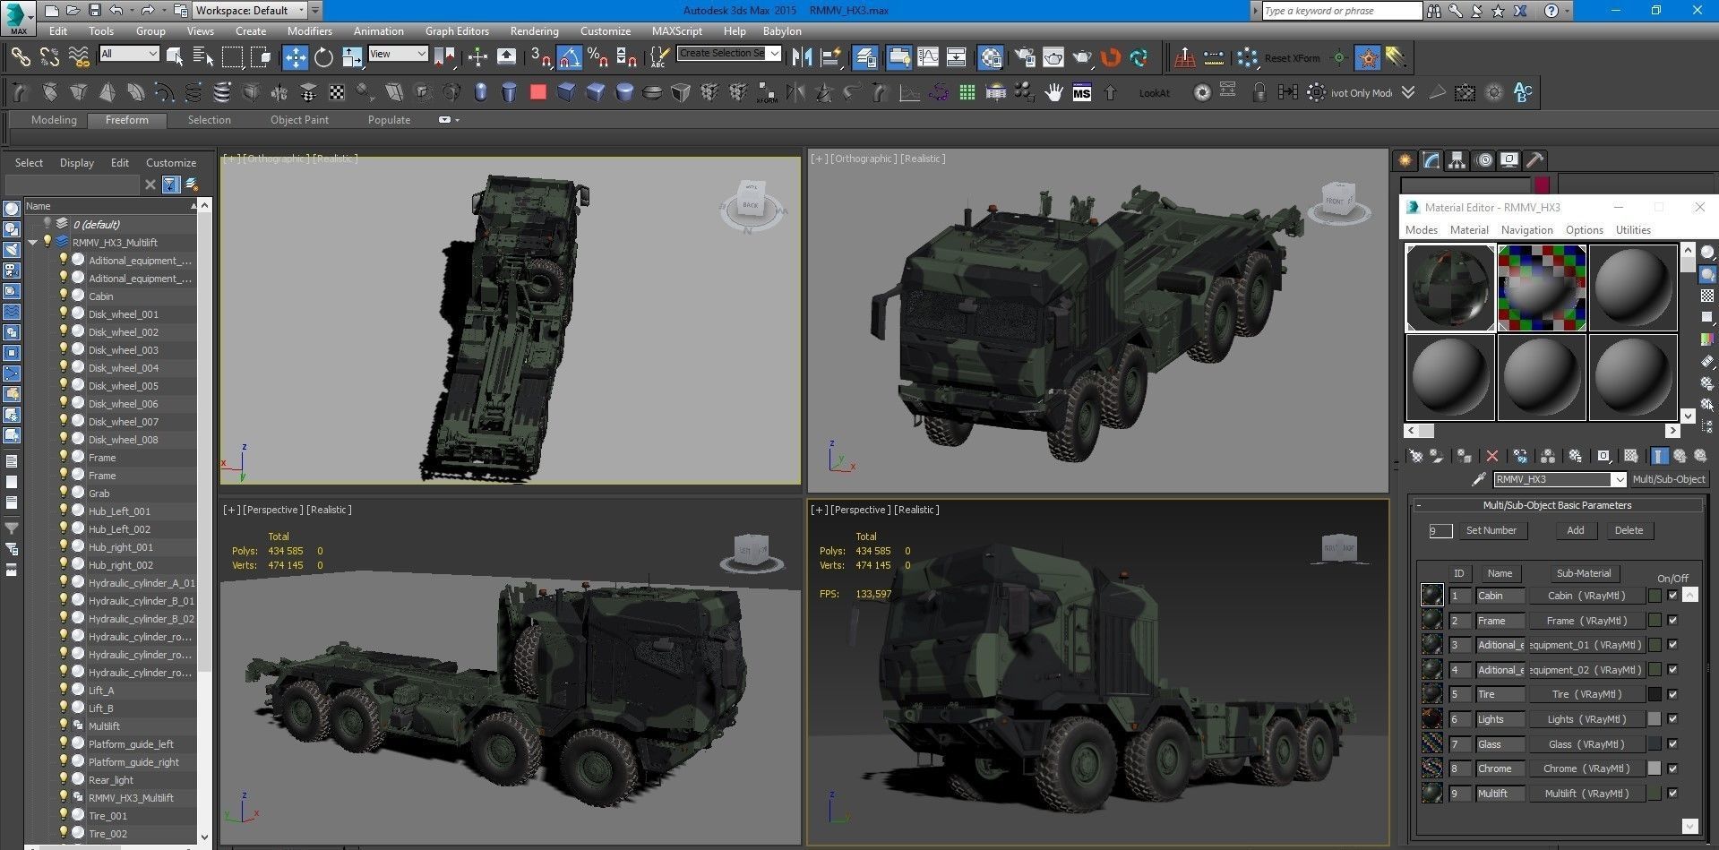Click the Select and Link chain tool

(x=20, y=57)
